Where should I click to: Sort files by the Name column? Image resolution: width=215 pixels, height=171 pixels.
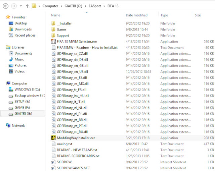pos(55,15)
